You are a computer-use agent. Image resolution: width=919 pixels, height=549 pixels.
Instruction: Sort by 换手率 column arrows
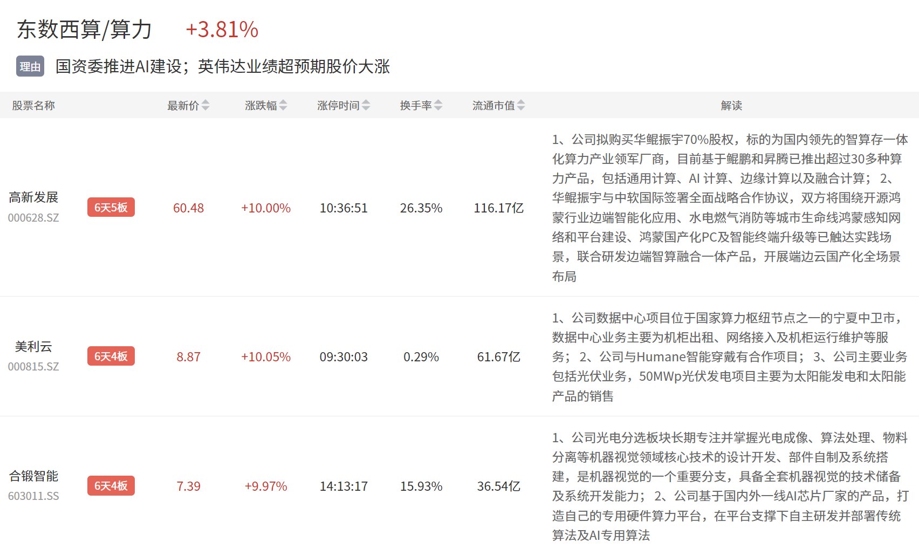coord(438,106)
